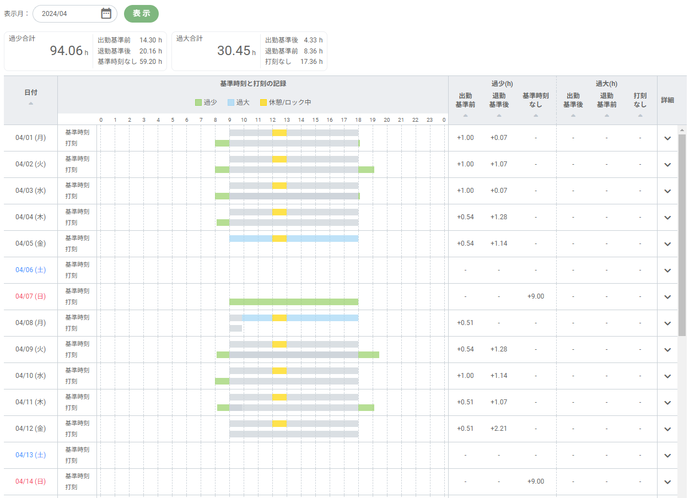Click the 04/12 (金) +2.21 value
The height and width of the screenshot is (498, 689).
pyautogui.click(x=499, y=429)
